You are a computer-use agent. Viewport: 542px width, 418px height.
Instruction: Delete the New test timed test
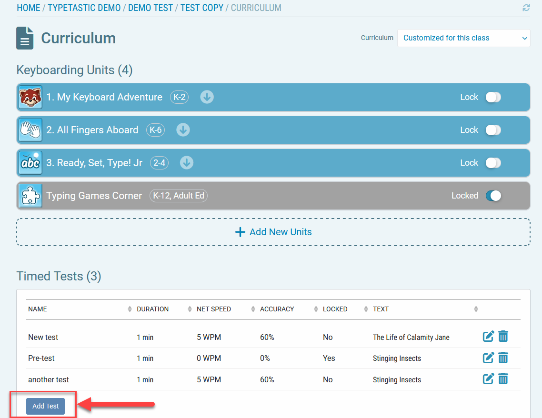(x=503, y=337)
